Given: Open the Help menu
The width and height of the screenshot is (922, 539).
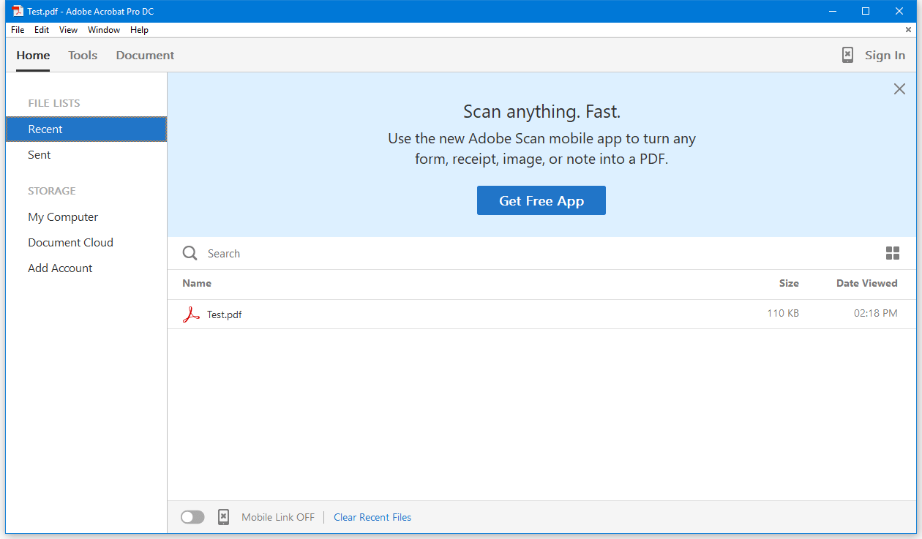Looking at the screenshot, I should click(x=139, y=30).
